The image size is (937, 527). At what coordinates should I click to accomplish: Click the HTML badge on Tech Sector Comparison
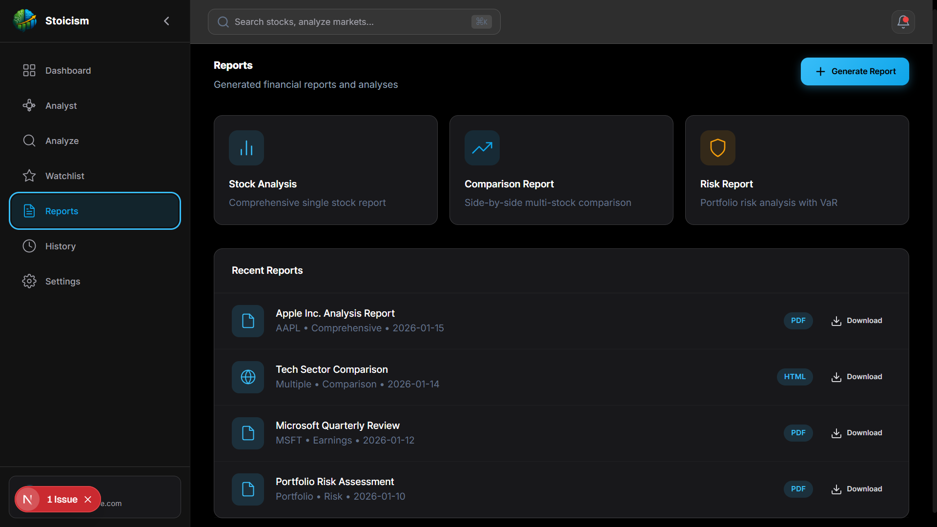tap(794, 377)
